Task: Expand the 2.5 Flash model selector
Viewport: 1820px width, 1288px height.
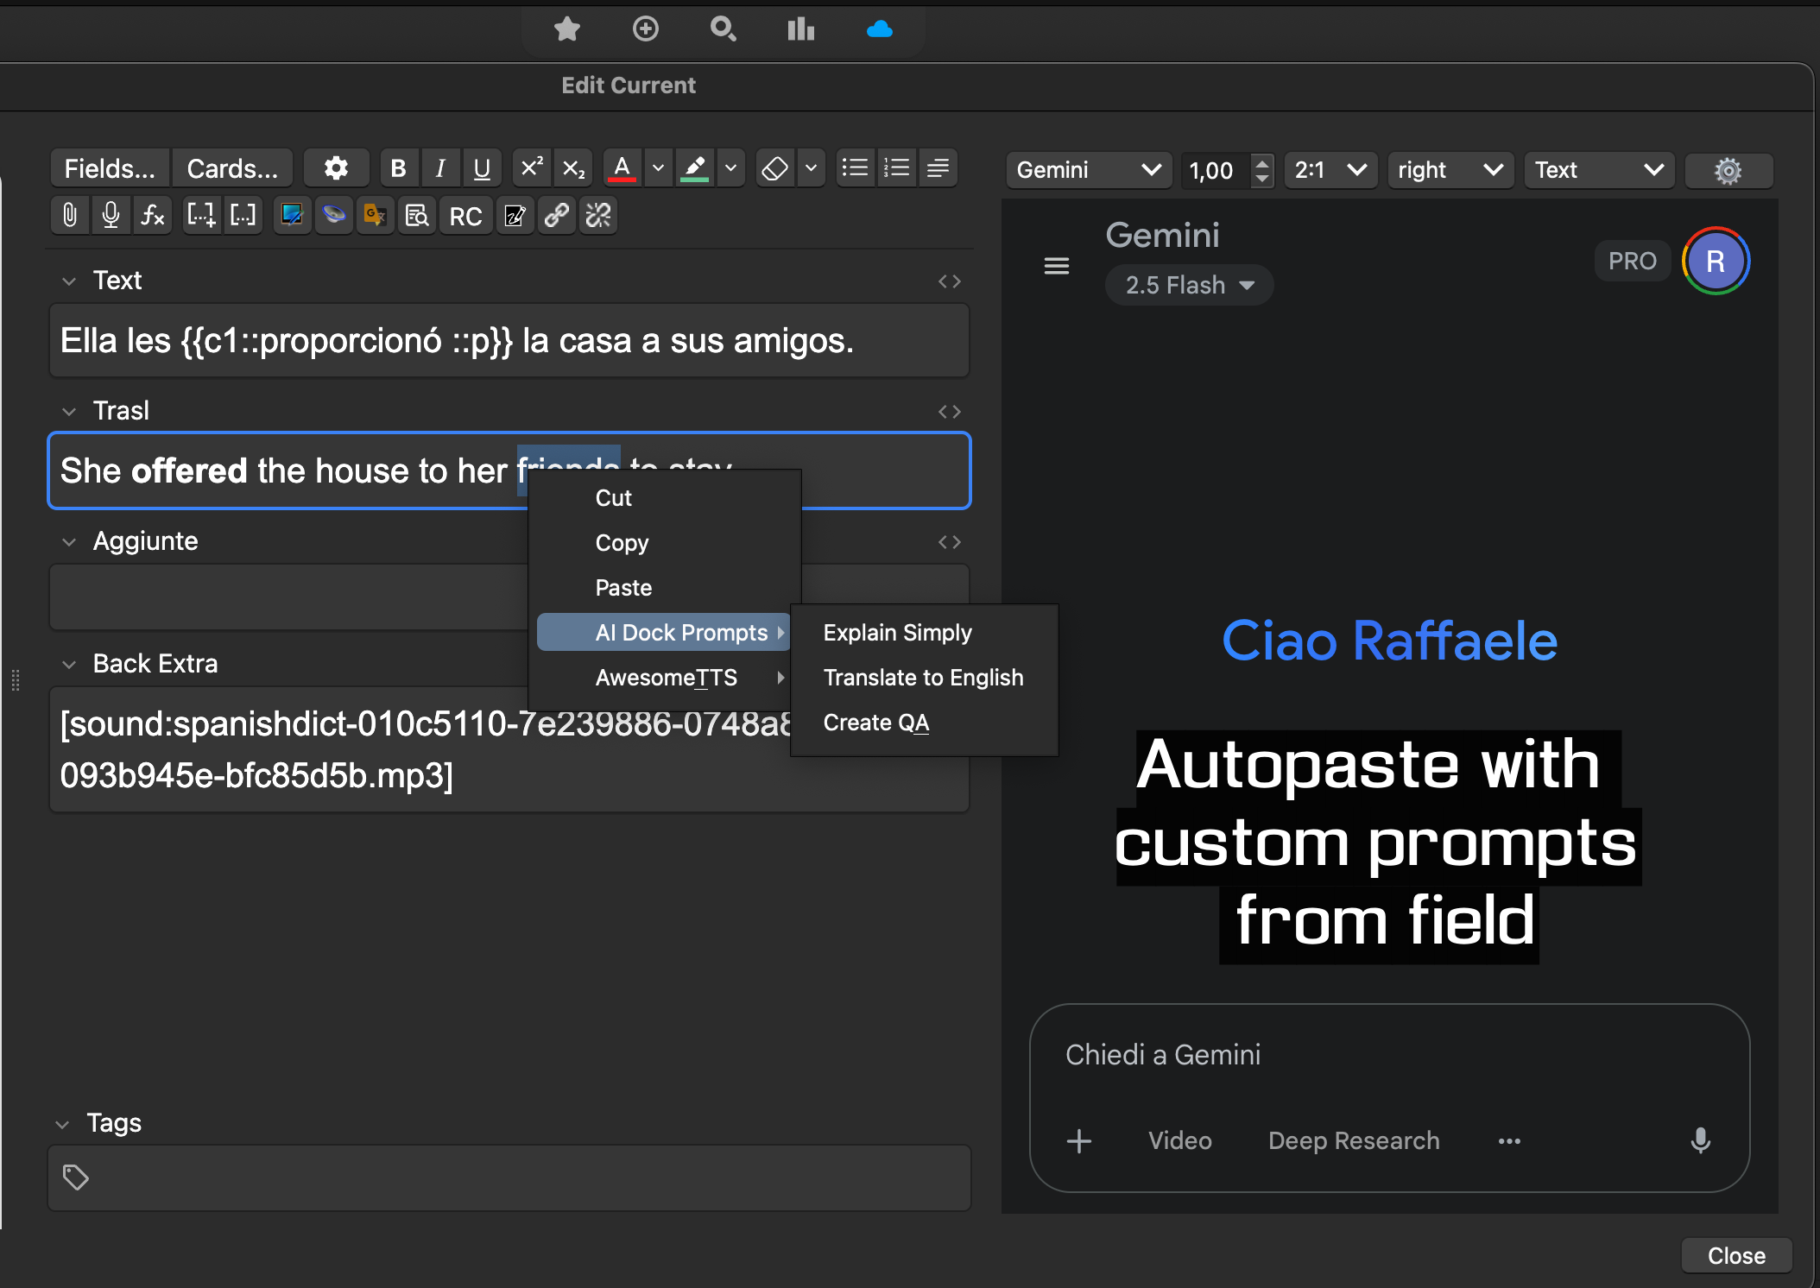Action: click(x=1189, y=285)
